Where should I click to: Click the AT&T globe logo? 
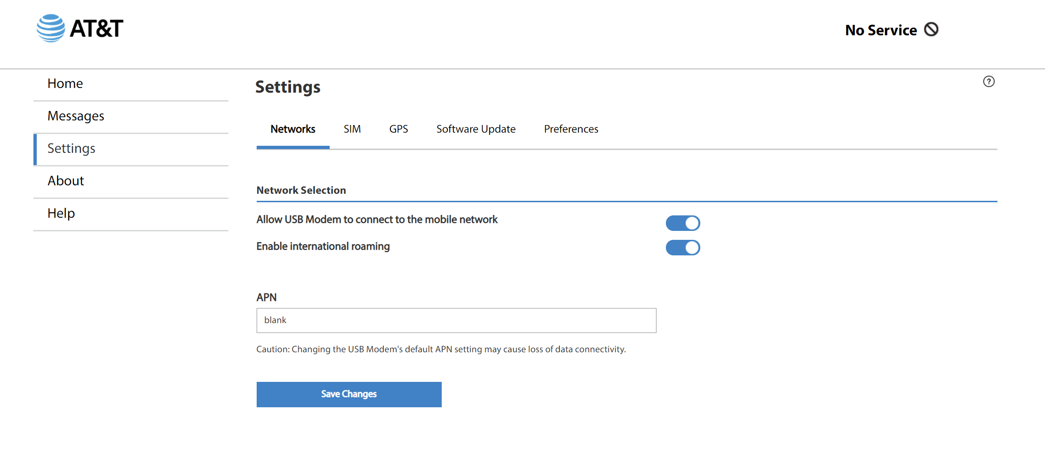click(51, 28)
